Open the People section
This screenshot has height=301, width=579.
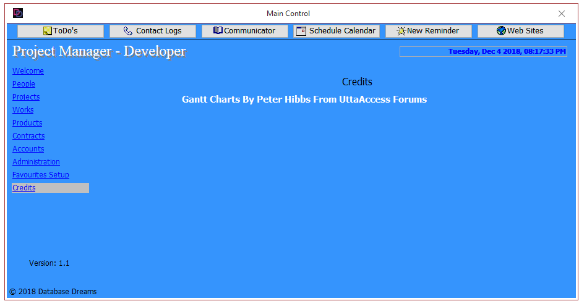click(24, 83)
